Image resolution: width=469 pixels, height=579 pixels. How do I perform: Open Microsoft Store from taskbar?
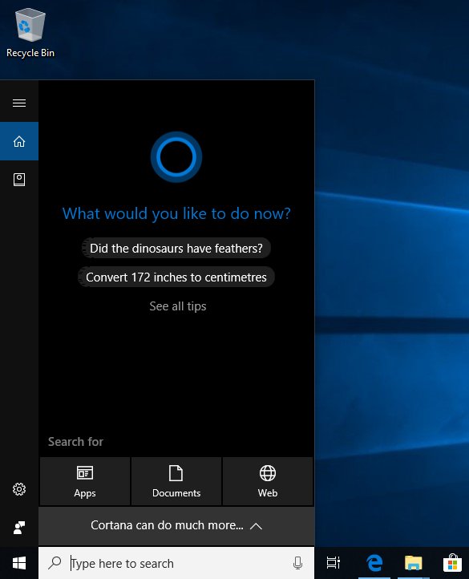[452, 563]
